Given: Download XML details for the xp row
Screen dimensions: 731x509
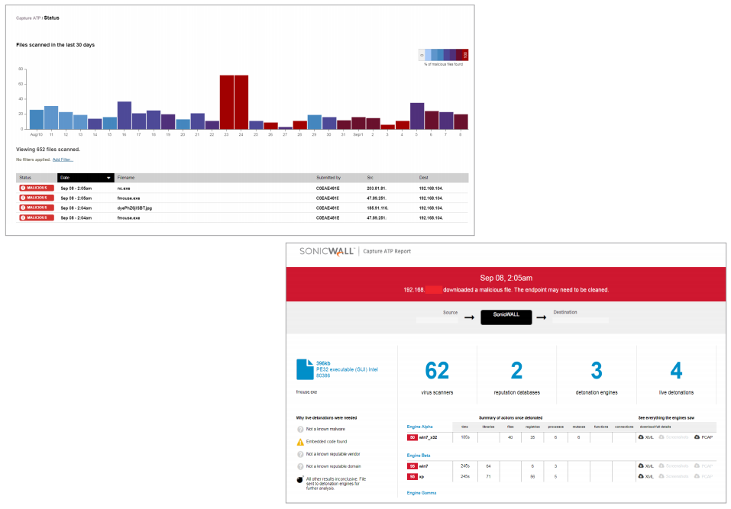Looking at the screenshot, I should coord(646,476).
